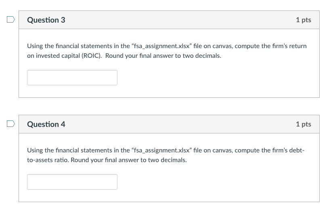Flag Question 3 with the bookmark icon

coord(11,19)
